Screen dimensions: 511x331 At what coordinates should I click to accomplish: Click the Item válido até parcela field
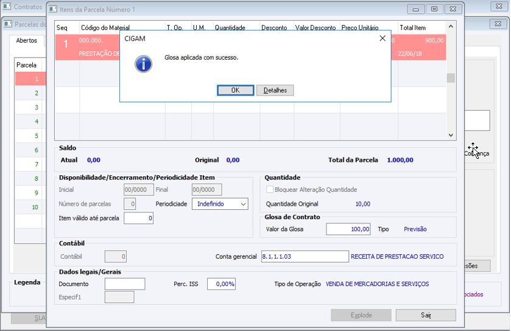[138, 218]
